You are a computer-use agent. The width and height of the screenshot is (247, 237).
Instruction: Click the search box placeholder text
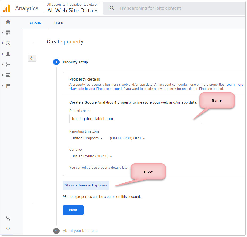(x=151, y=8)
